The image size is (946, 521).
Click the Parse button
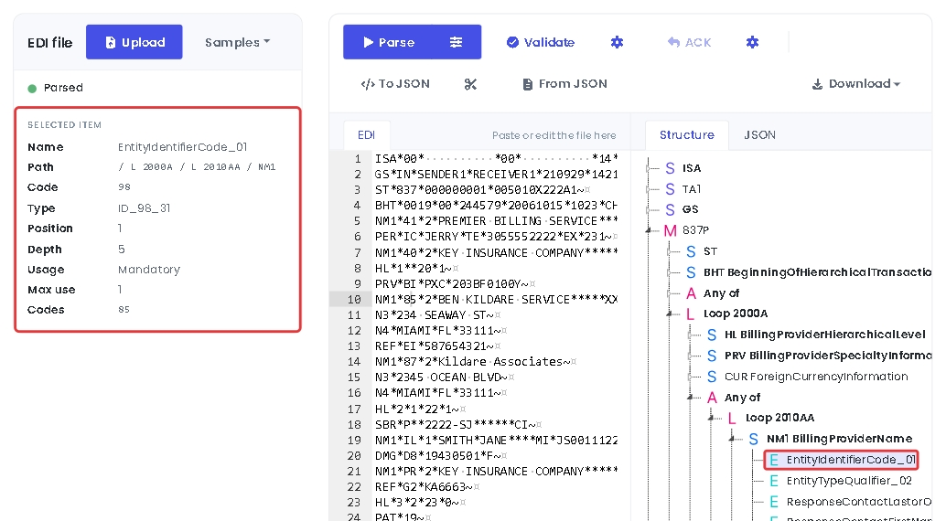[x=389, y=42]
